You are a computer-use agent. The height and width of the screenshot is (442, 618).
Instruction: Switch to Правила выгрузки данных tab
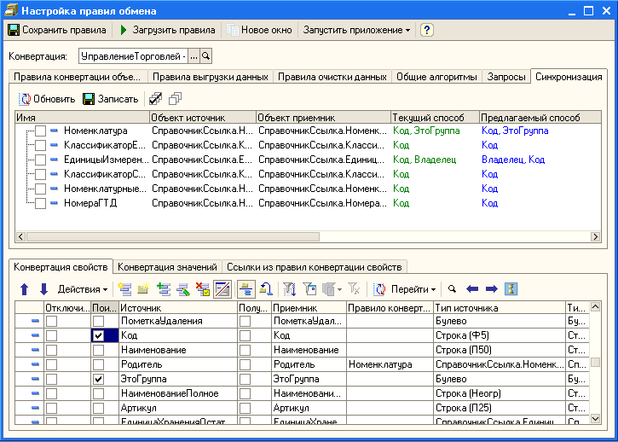click(211, 77)
